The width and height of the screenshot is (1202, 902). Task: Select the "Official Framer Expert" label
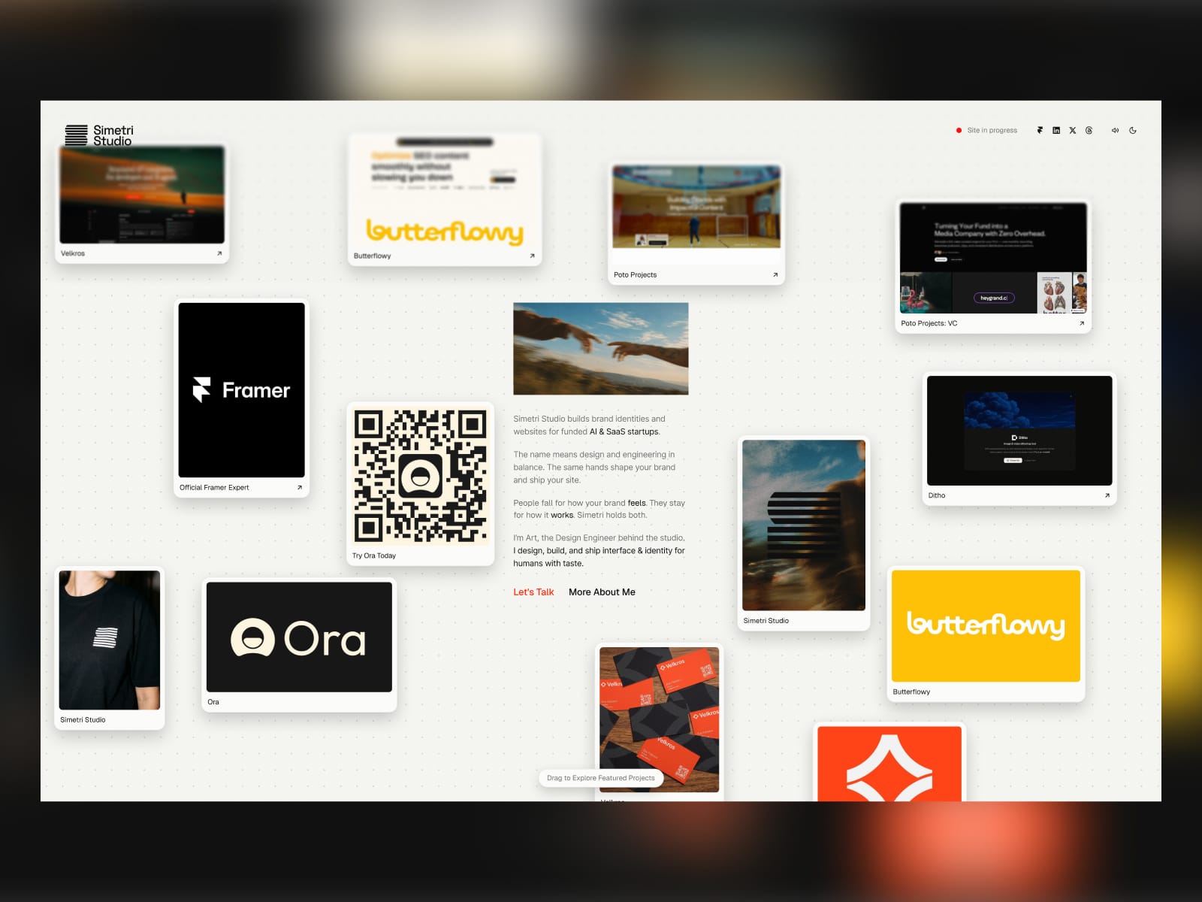pos(214,487)
